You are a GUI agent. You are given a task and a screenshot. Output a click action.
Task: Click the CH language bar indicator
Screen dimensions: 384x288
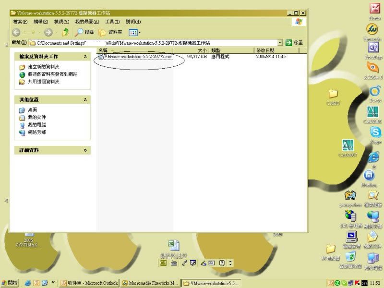click(x=163, y=263)
